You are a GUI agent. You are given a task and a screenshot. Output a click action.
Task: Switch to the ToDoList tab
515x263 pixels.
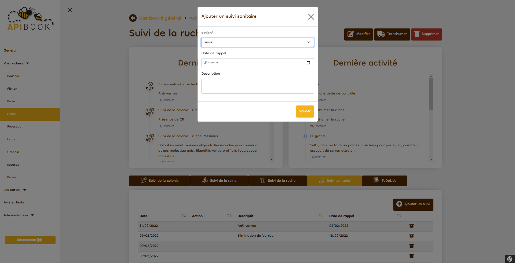(384, 181)
